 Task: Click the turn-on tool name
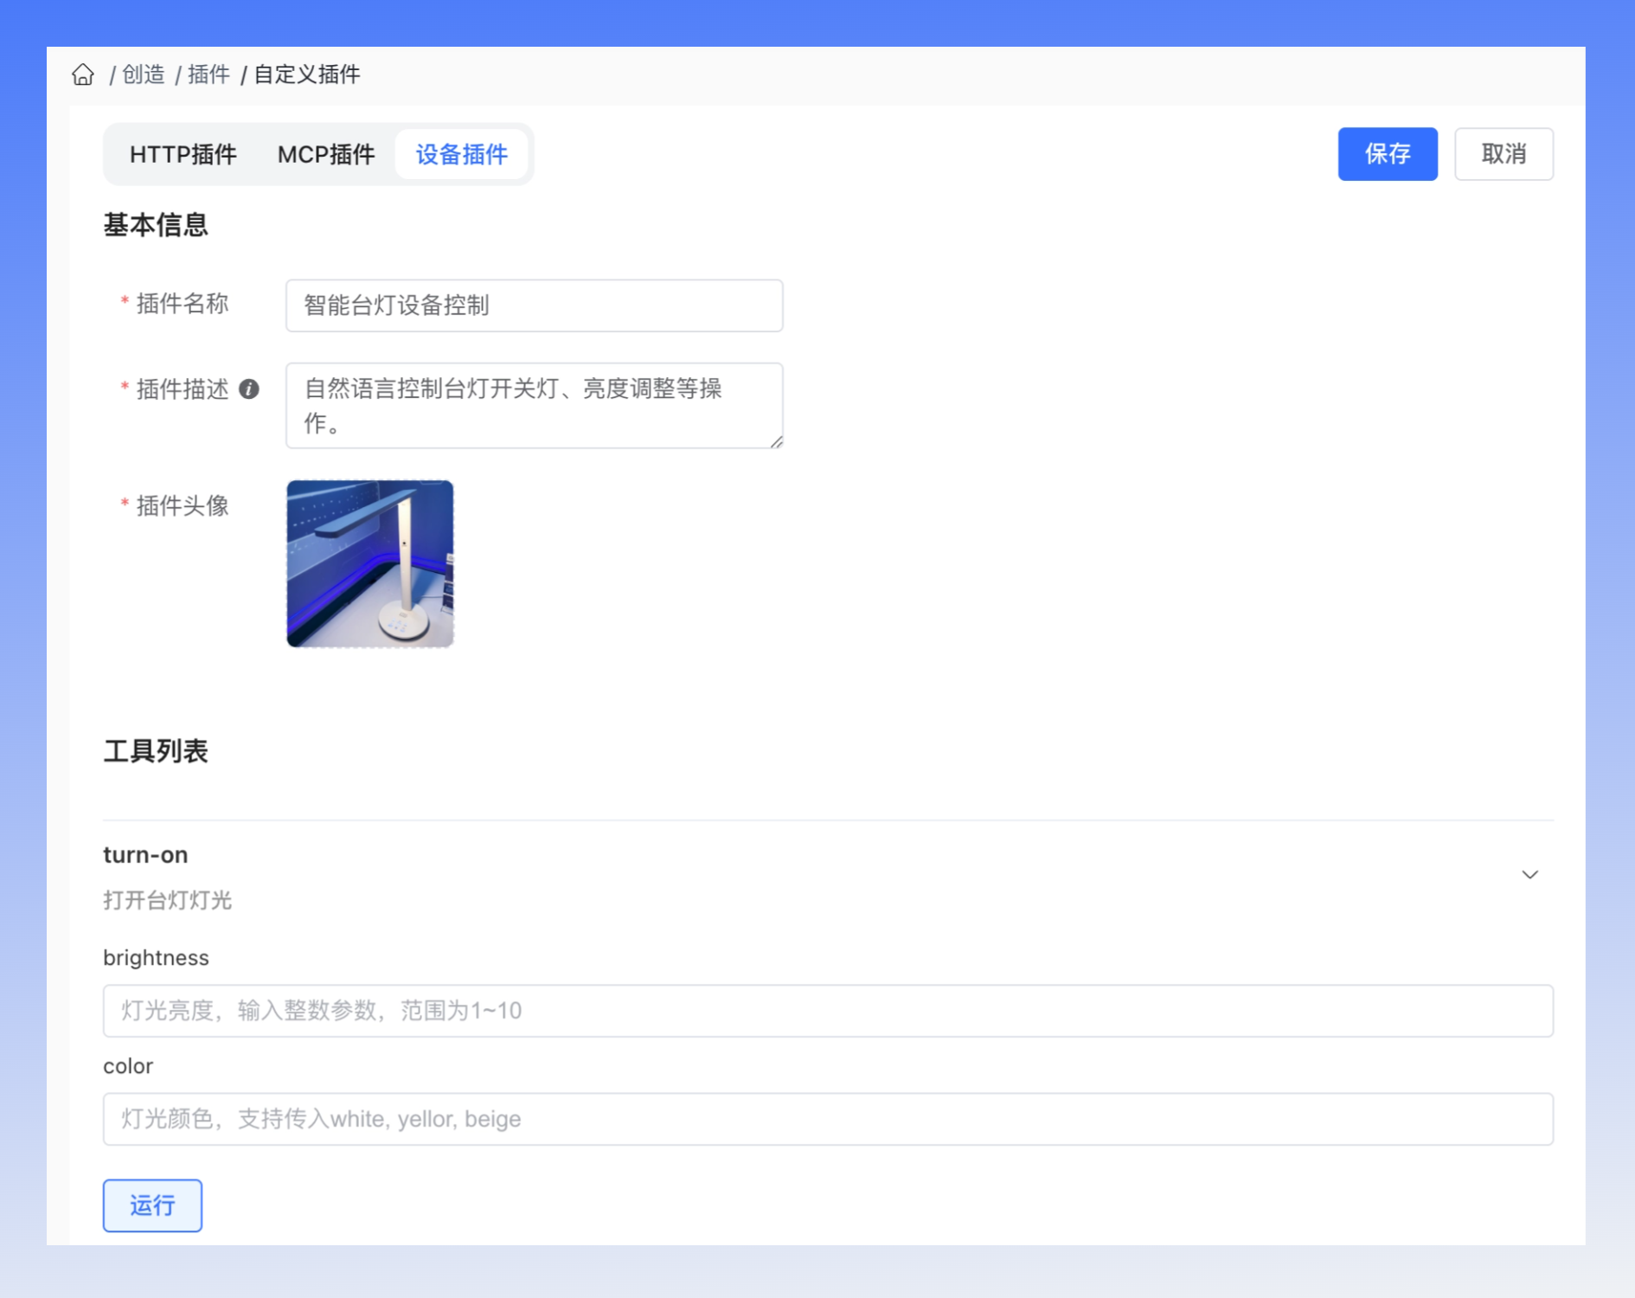[145, 855]
